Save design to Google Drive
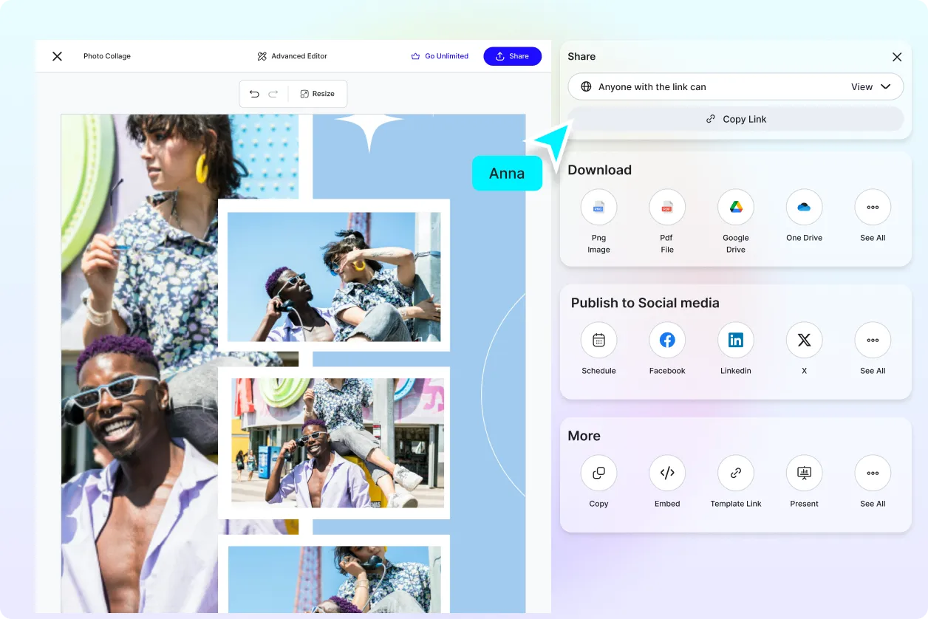 (x=735, y=208)
